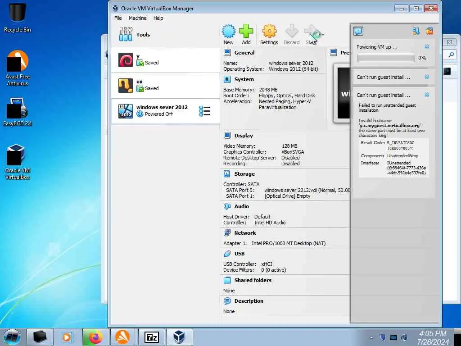Click the UnattendedWrap component value
The width and height of the screenshot is (461, 346).
point(402,155)
